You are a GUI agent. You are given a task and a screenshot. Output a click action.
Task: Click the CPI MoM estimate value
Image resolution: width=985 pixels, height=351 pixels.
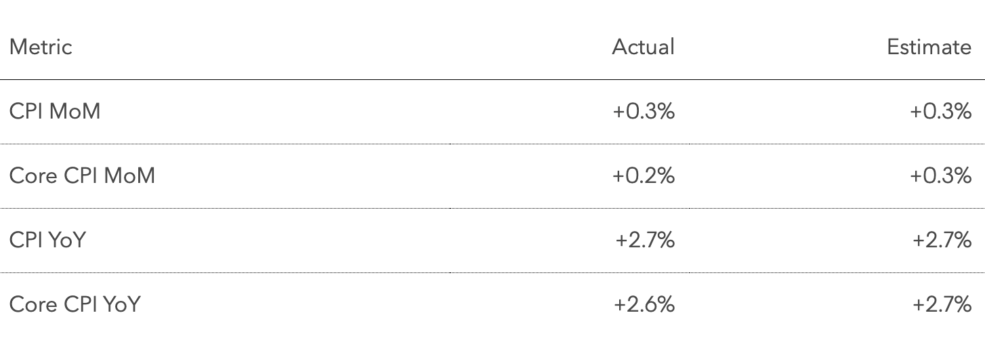point(940,111)
